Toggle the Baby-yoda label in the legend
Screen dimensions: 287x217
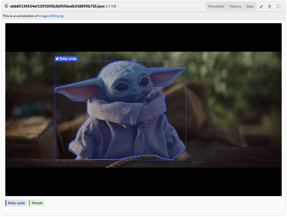(16, 203)
